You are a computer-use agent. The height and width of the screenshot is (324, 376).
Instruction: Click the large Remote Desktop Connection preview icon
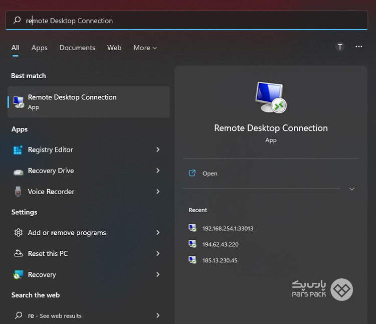(x=271, y=97)
